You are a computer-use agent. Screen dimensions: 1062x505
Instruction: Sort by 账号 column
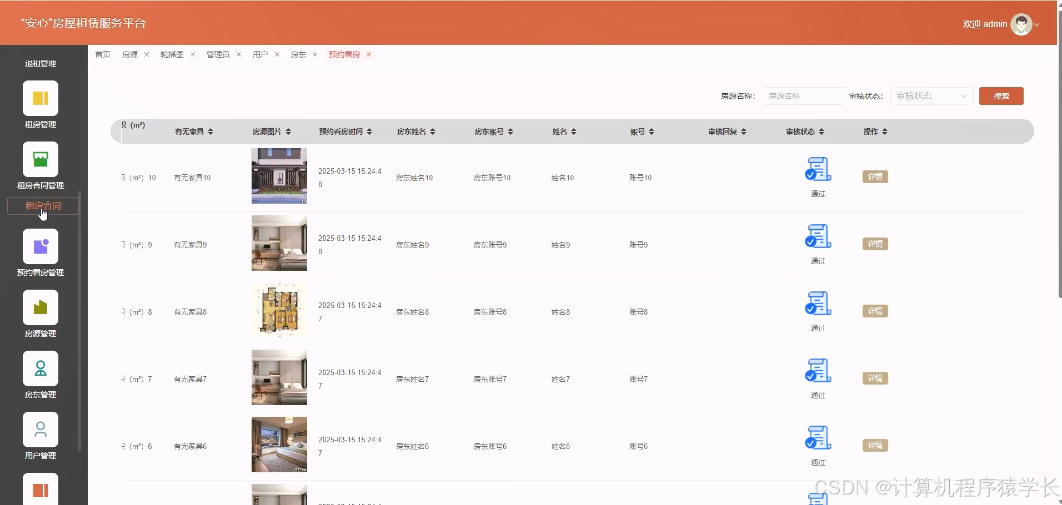652,132
